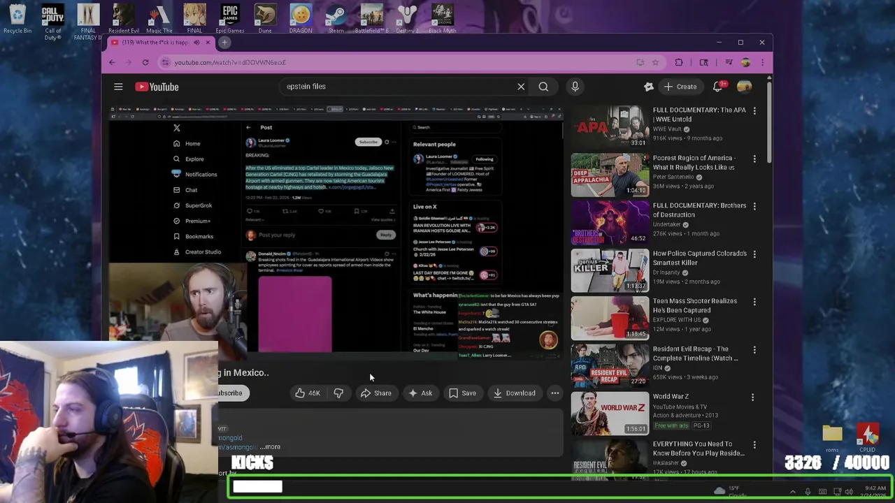Go back in the browser
Screen dimensions: 895x503
tap(112, 62)
